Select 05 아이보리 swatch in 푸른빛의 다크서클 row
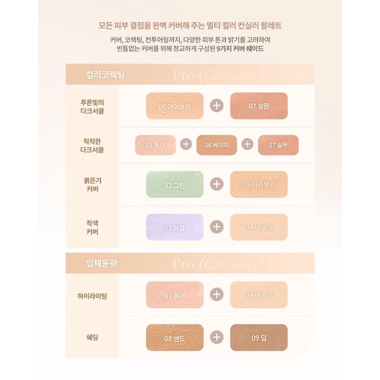The width and height of the screenshot is (380, 380). (x=175, y=106)
